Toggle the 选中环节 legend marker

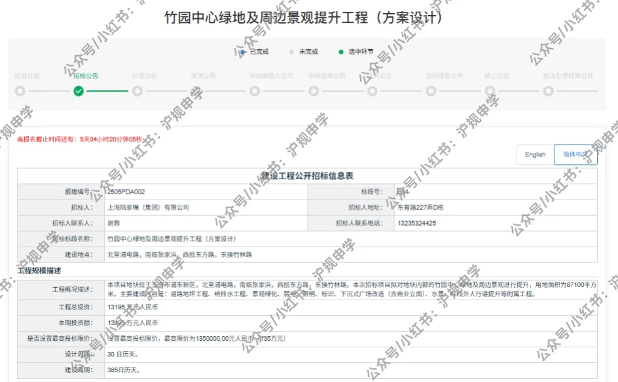[341, 52]
